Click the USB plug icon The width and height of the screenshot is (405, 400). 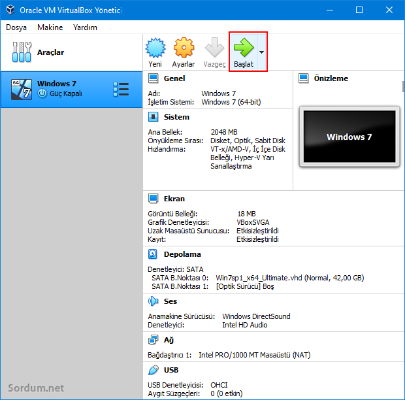tap(154, 370)
